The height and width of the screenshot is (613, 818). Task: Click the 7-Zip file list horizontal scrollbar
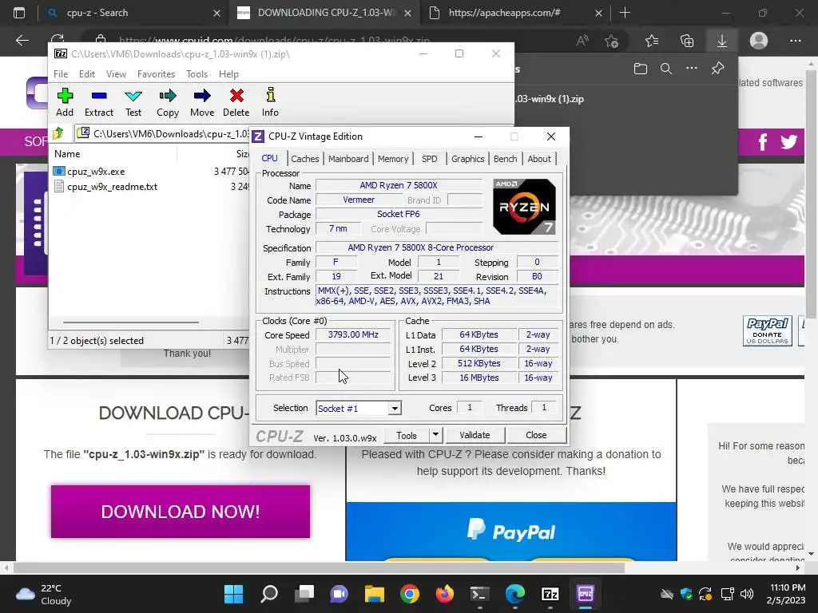tap(130, 322)
